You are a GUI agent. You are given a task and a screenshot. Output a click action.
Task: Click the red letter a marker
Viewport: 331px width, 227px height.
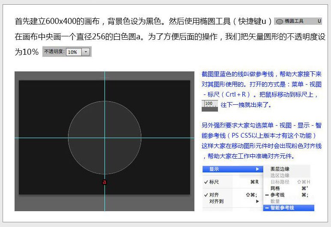[104, 182]
